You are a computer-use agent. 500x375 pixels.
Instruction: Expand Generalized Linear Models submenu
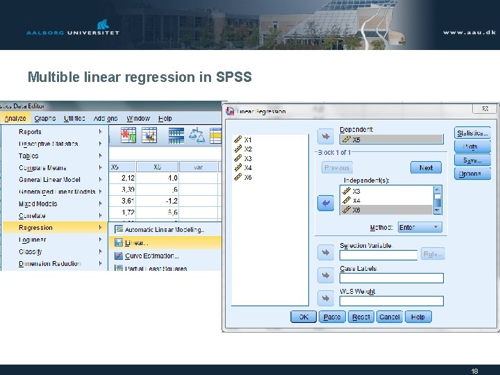click(x=55, y=192)
